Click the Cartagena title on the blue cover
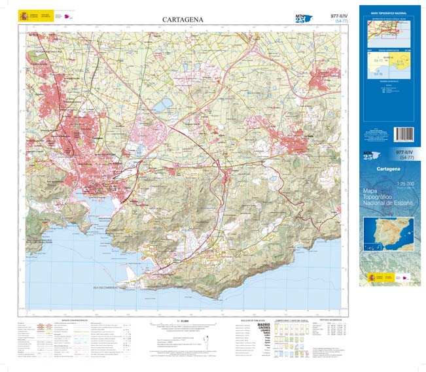Viewport: 426px width, 372px height. pos(390,169)
